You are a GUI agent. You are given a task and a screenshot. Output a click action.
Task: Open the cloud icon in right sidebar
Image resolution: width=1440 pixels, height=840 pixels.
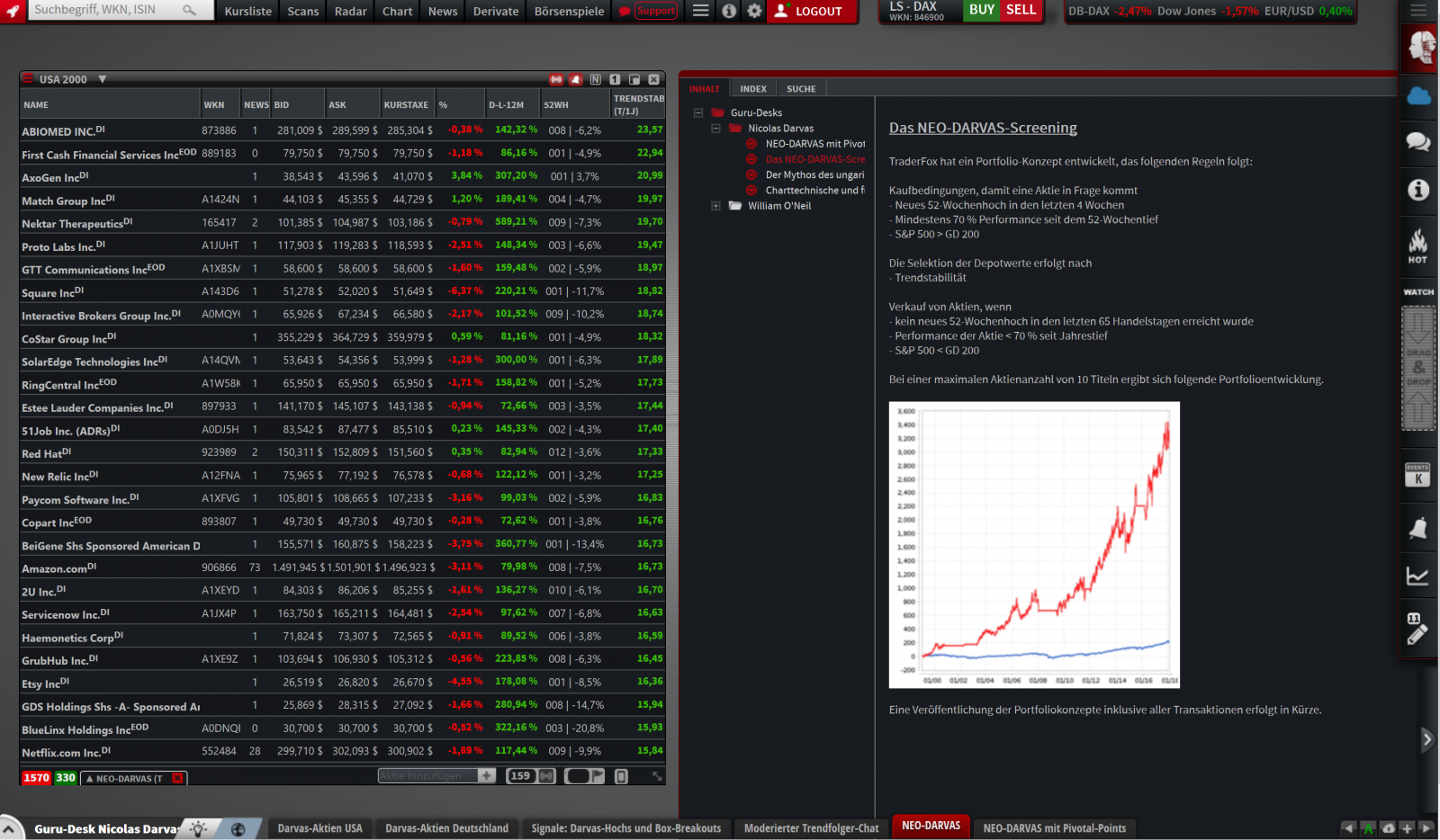(x=1418, y=95)
